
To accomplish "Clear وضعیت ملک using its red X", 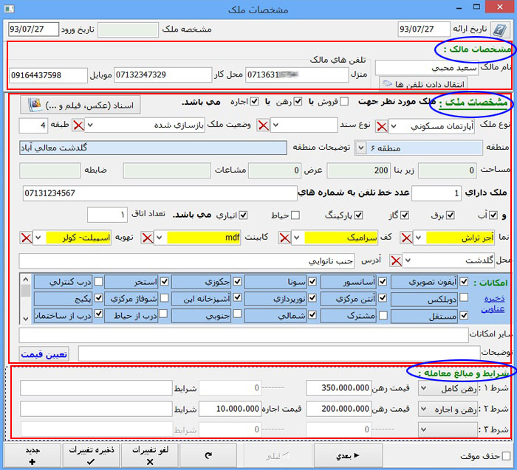I will coord(78,125).
